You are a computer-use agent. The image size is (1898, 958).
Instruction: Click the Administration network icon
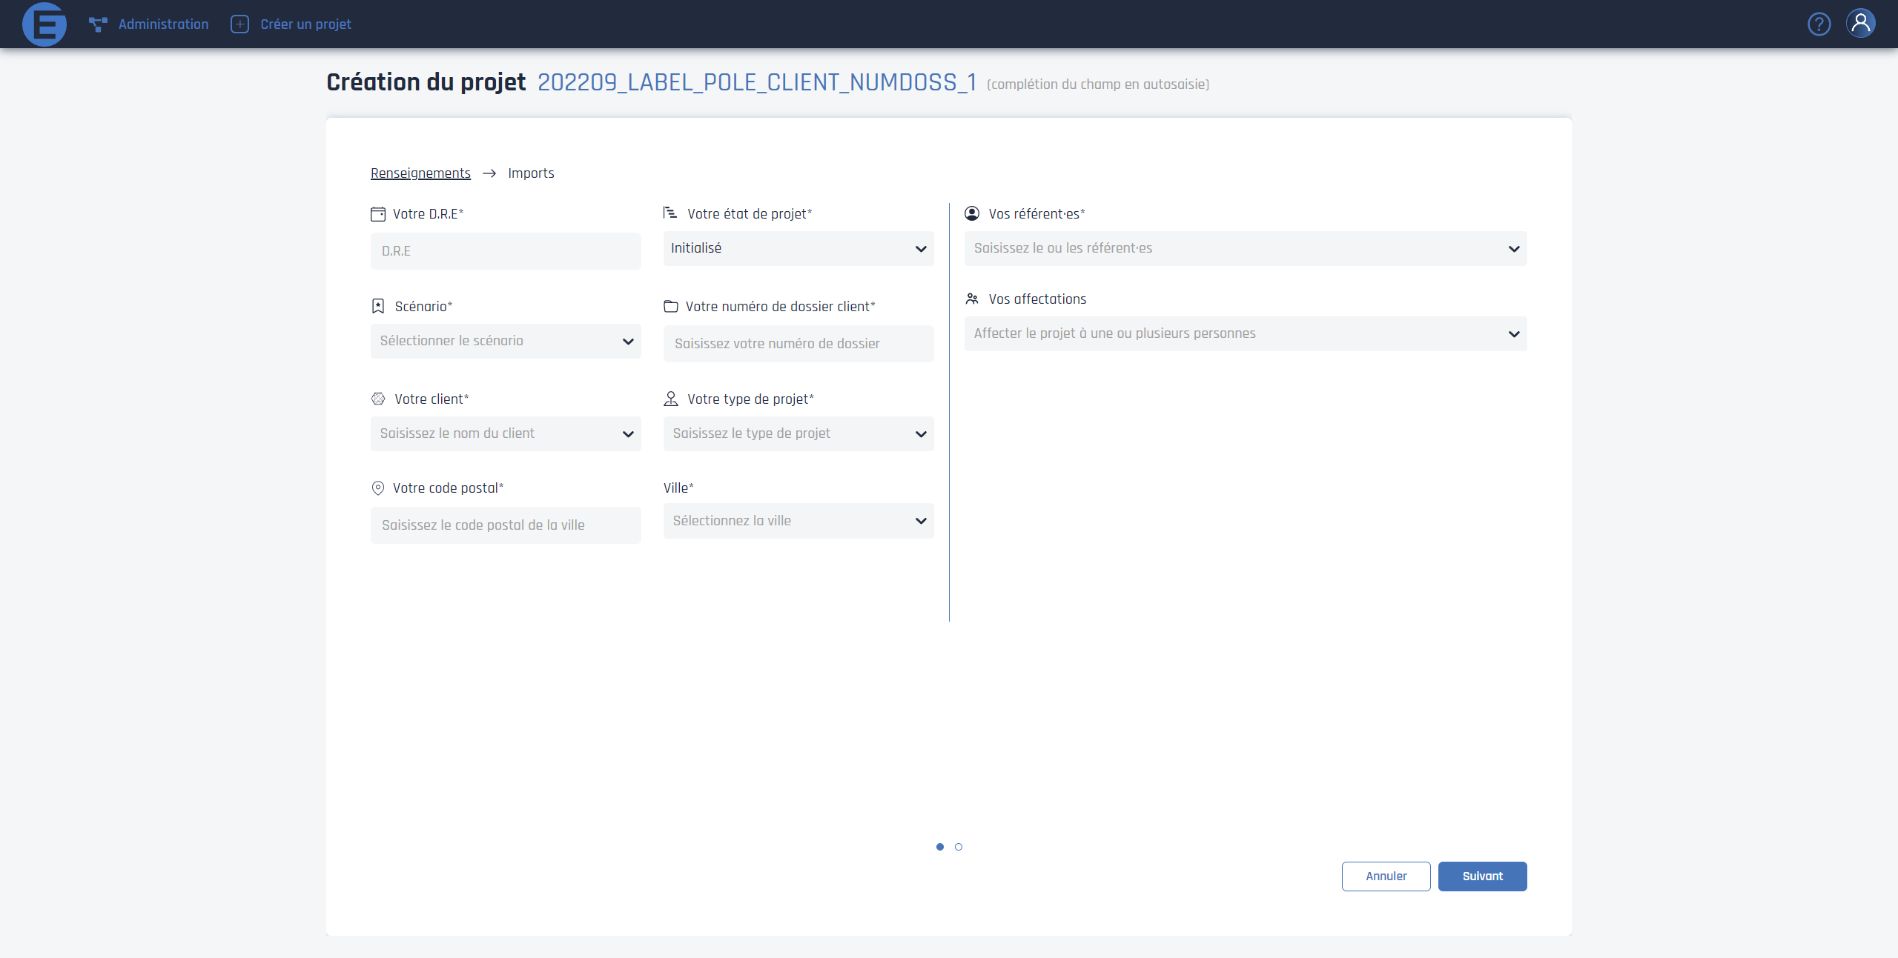(x=98, y=24)
